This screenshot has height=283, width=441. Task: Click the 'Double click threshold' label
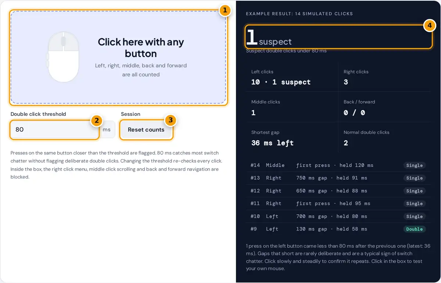click(x=38, y=114)
